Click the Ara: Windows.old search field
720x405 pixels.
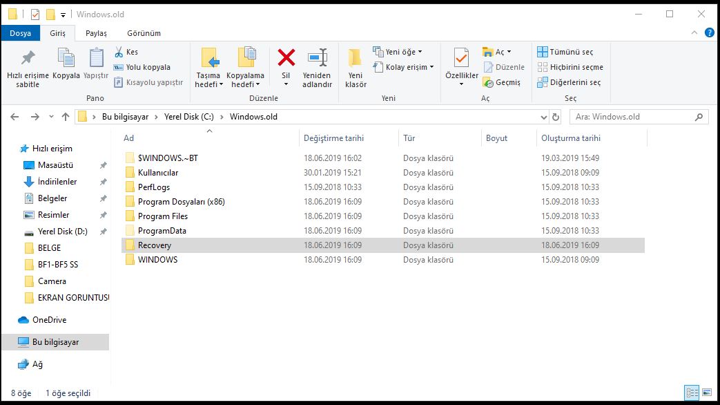tap(639, 117)
